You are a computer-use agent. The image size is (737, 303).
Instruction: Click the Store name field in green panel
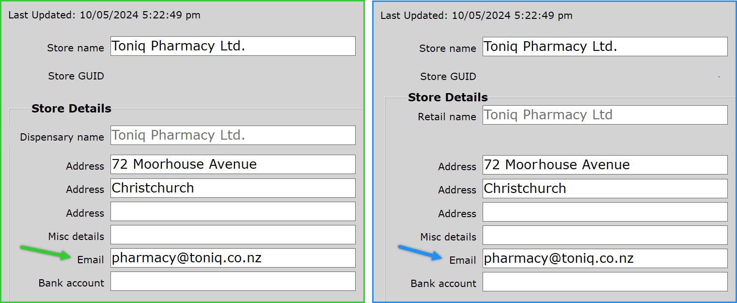233,46
